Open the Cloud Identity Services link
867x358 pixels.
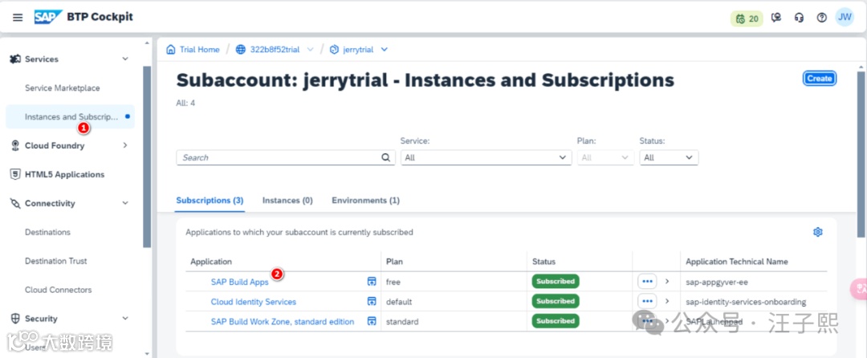tap(253, 302)
